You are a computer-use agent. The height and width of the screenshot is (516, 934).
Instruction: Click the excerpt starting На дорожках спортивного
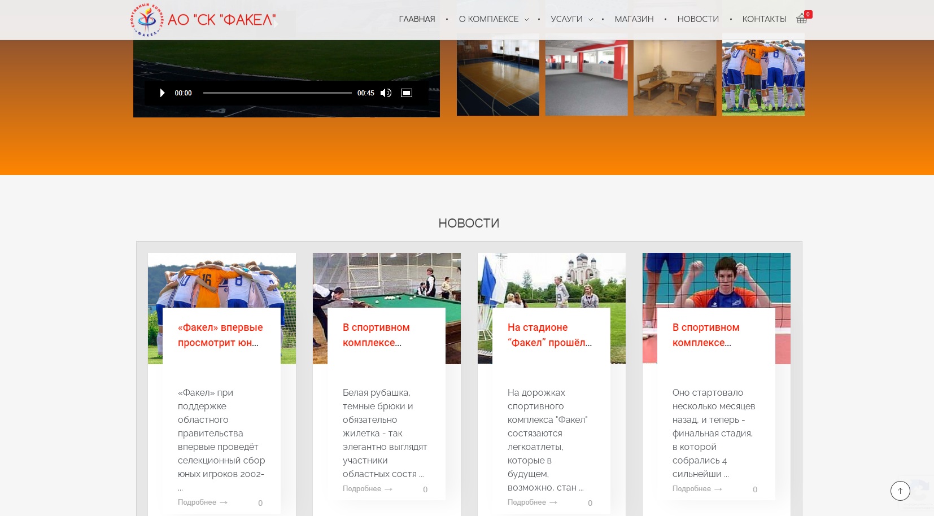coord(548,440)
